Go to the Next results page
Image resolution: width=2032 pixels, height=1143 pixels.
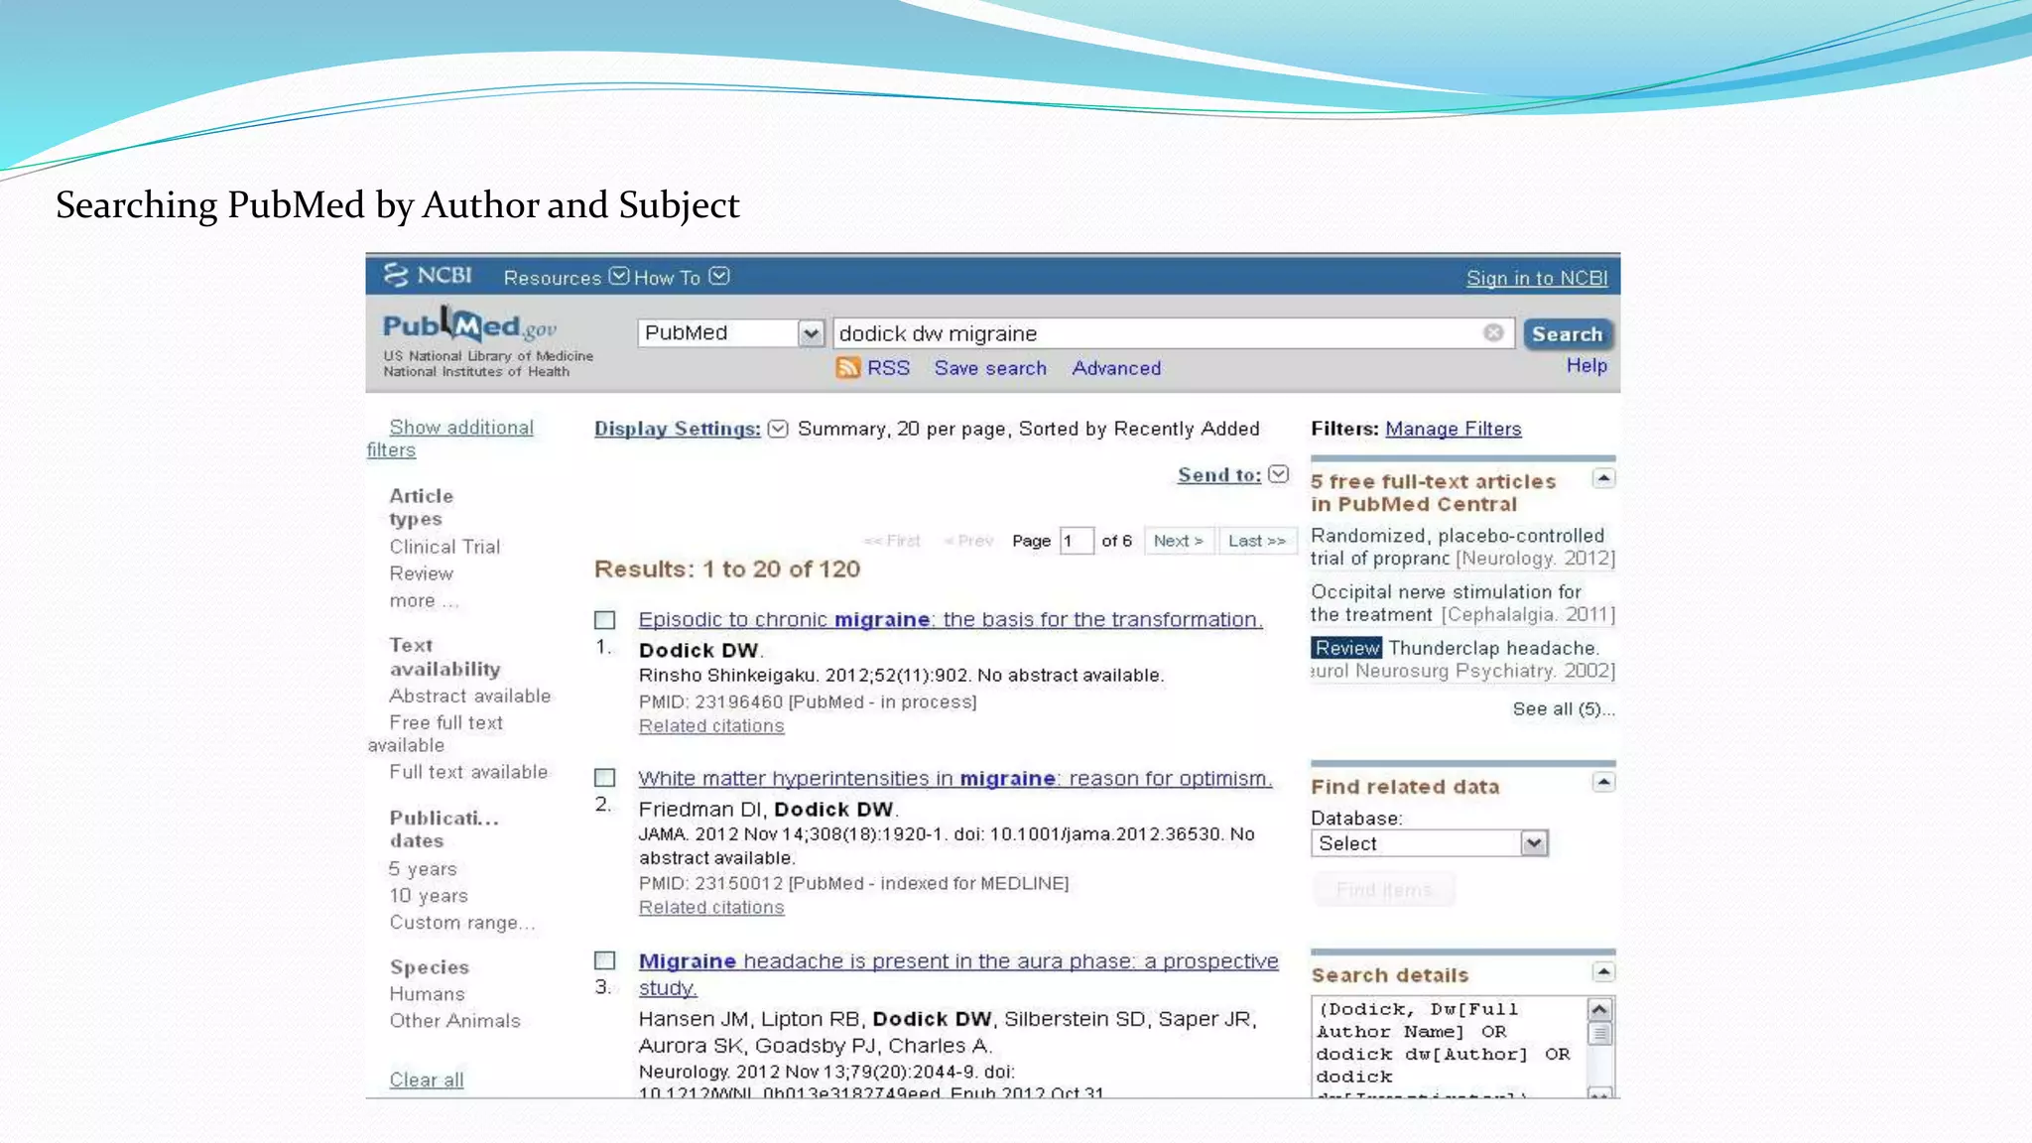point(1179,541)
